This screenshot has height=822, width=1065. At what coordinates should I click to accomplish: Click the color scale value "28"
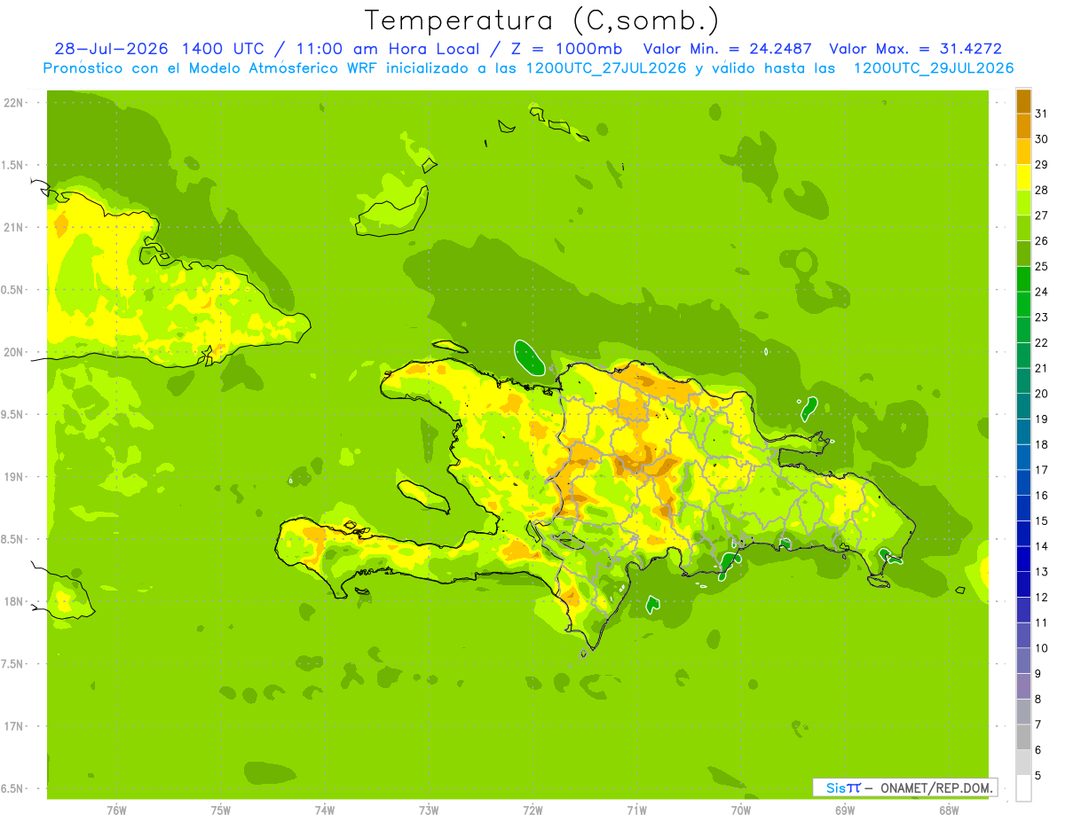pos(1042,190)
